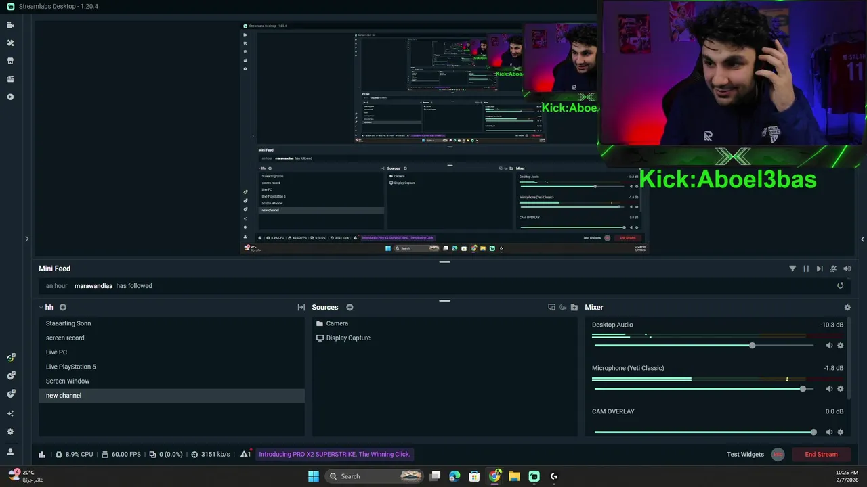Image resolution: width=867 pixels, height=487 pixels.
Task: Open CAM OVERLAY source settings gear
Action: pos(840,432)
